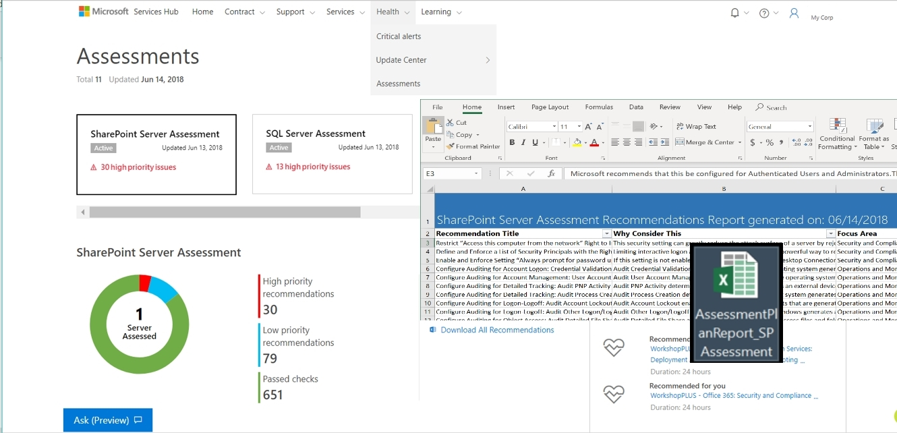The image size is (897, 433).
Task: Select the Format Painter tool
Action: click(473, 146)
